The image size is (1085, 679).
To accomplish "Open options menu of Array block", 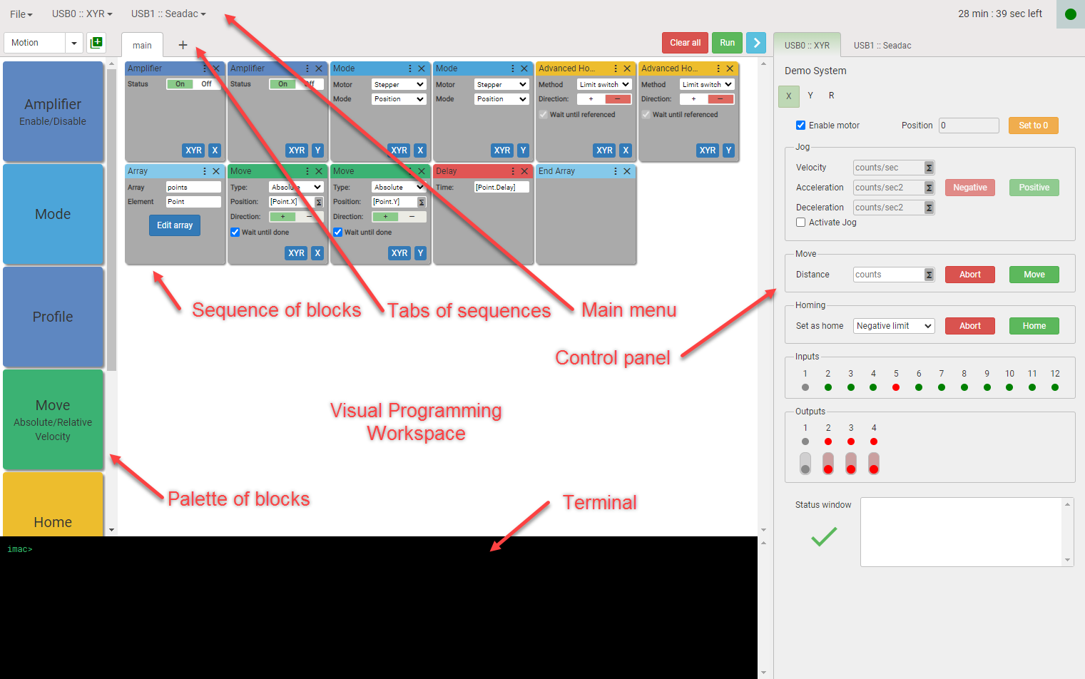I will [205, 171].
